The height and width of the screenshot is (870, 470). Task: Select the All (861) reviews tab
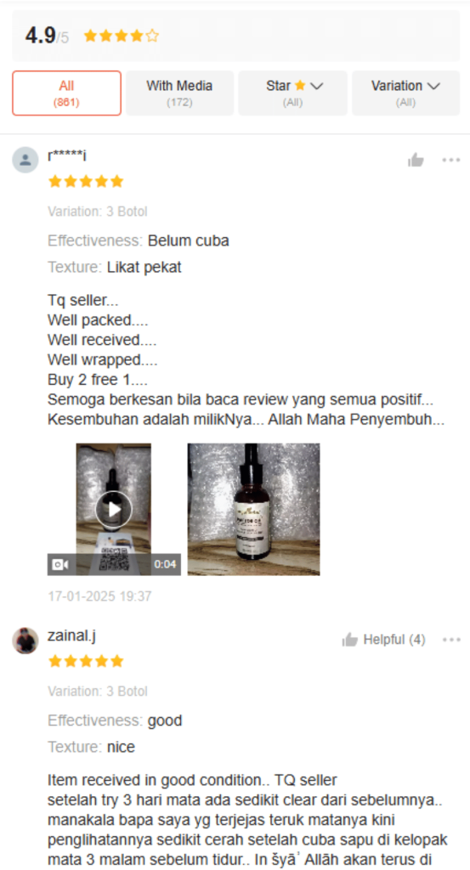tap(66, 93)
